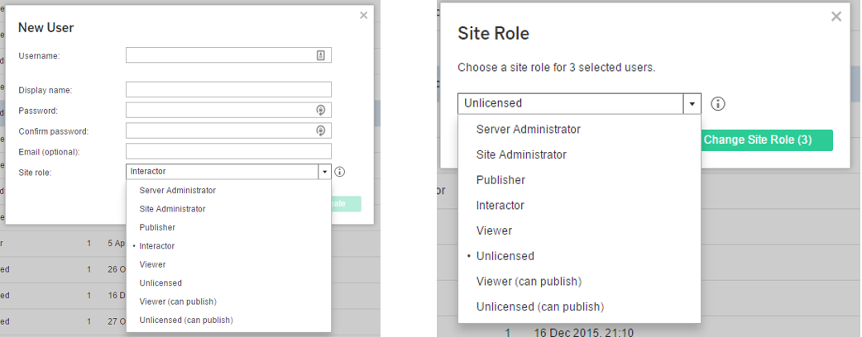This screenshot has width=862, height=337.
Task: Click the Display name text field
Action: click(x=228, y=89)
